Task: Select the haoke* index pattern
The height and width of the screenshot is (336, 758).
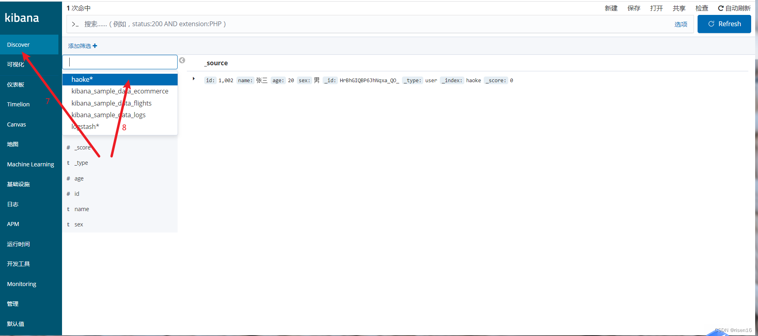Action: pos(120,79)
